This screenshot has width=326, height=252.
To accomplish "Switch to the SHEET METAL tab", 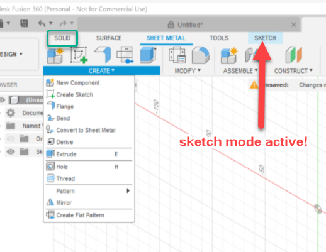I will pos(166,38).
